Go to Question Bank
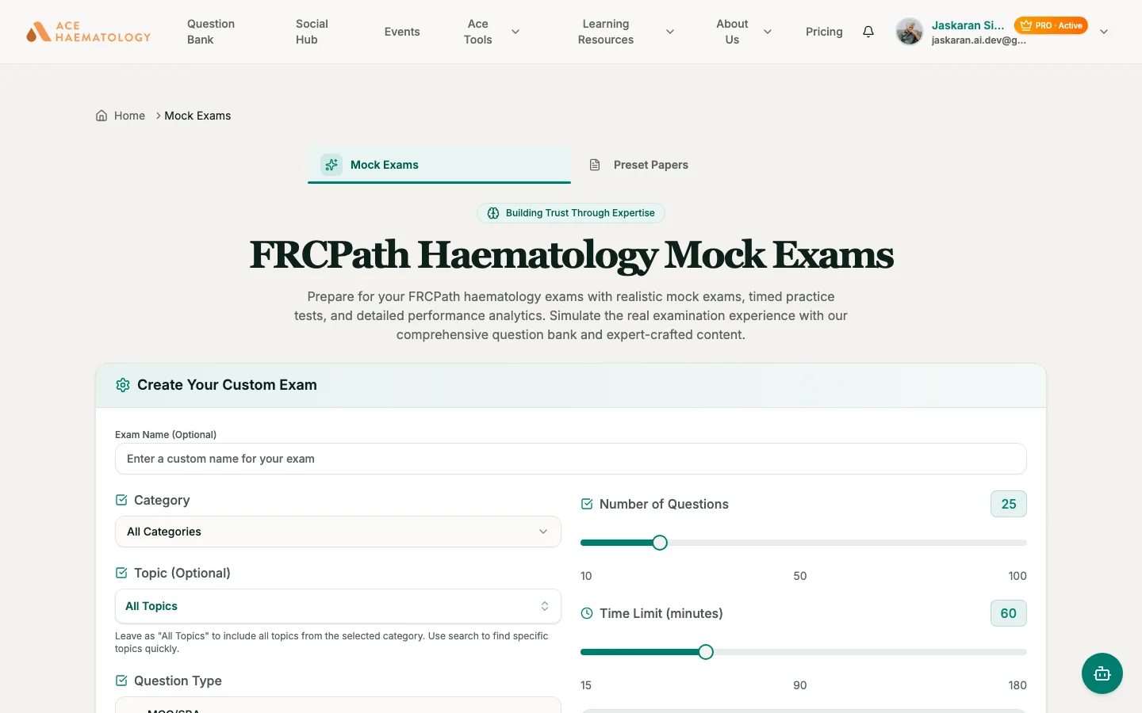Viewport: 1142px width, 713px height. (211, 32)
